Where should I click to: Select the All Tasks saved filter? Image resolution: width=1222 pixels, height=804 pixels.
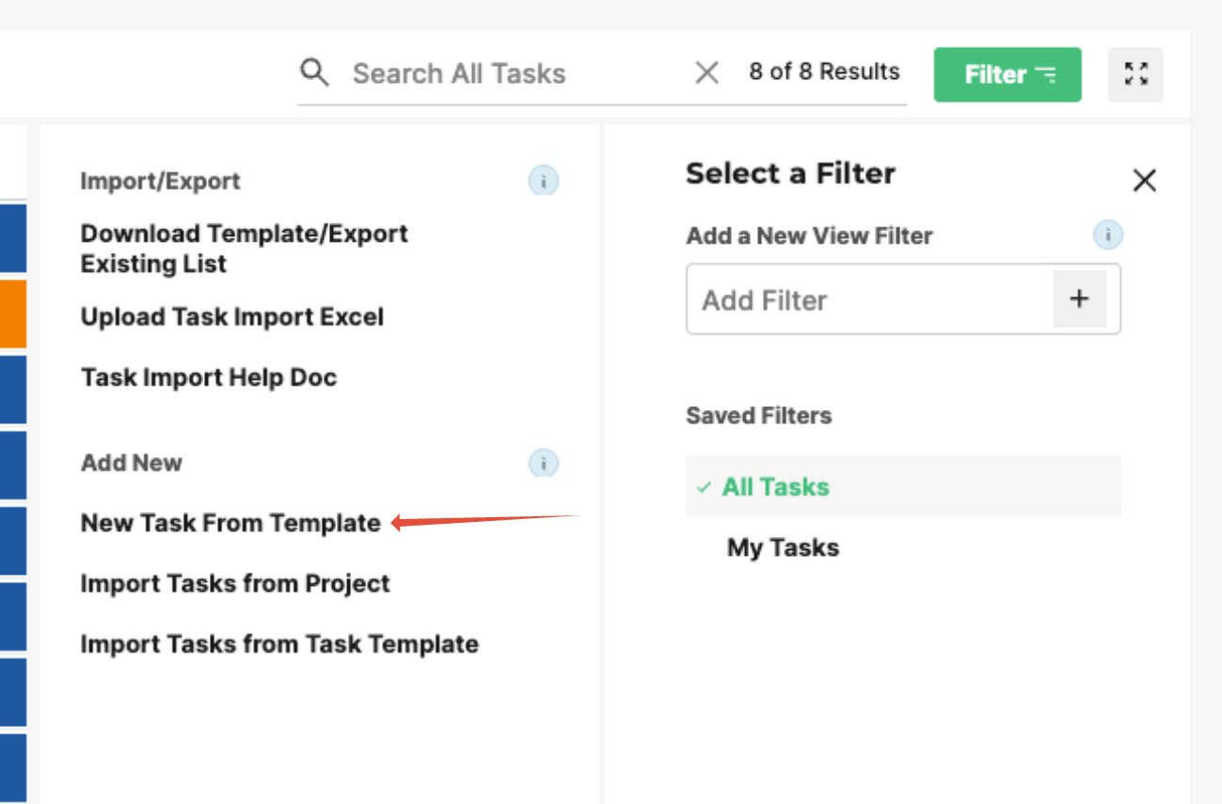click(x=903, y=486)
